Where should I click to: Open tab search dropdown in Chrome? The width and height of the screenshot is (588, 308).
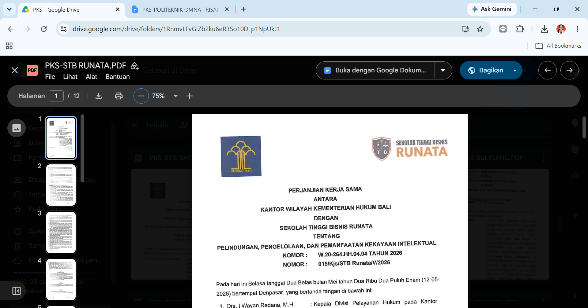[9, 9]
